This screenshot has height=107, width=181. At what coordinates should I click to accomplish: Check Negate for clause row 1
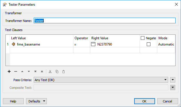tap(148, 44)
